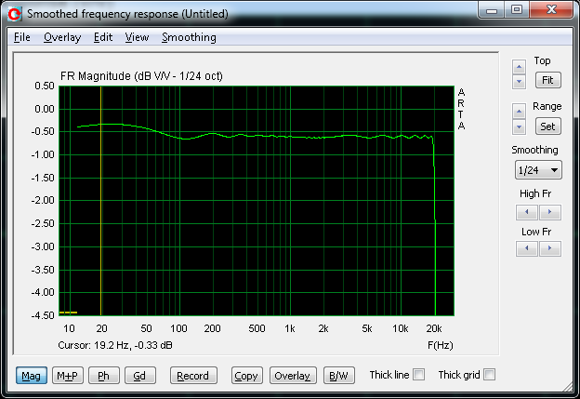Click the Low Fr right arrow
This screenshot has height=399, width=580.
(x=549, y=248)
